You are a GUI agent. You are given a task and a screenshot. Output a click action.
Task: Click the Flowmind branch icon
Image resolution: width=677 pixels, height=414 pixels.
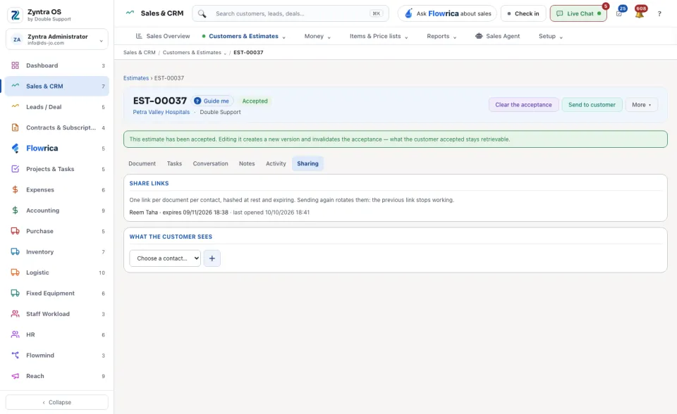click(15, 356)
